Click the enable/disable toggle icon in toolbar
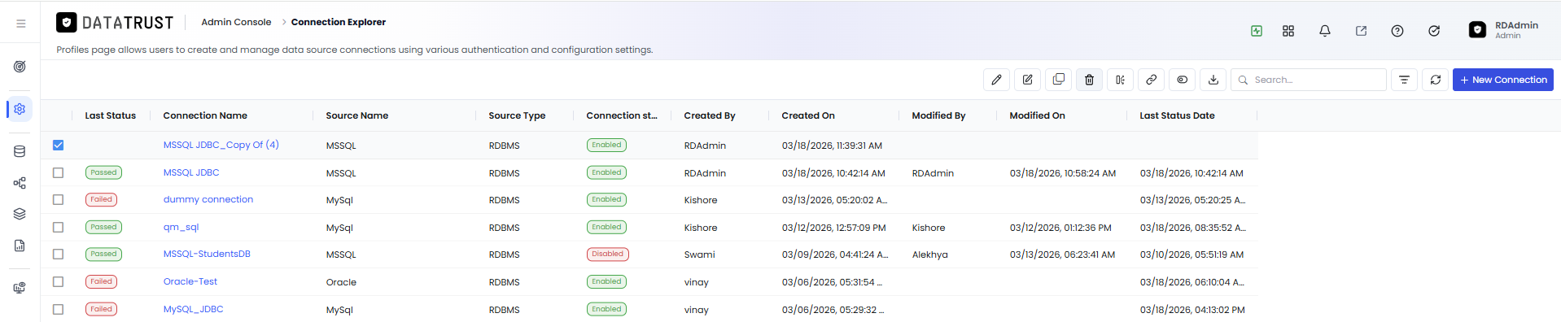 (1182, 80)
